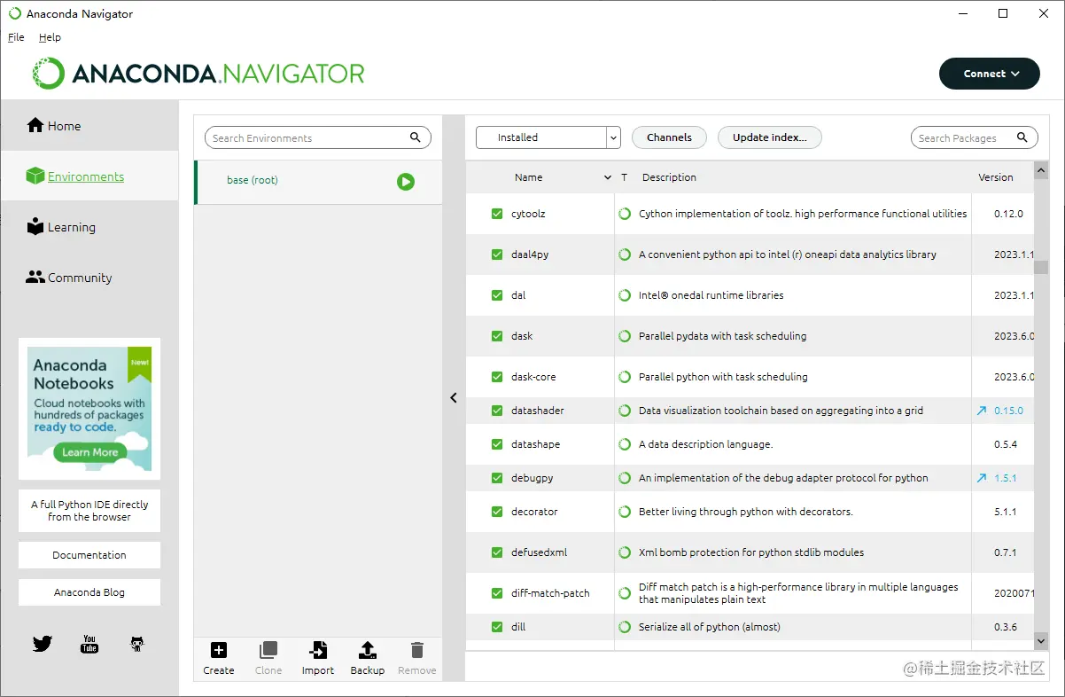The image size is (1065, 697).
Task: Click Learn More on the Notebooks ad
Action: [89, 452]
